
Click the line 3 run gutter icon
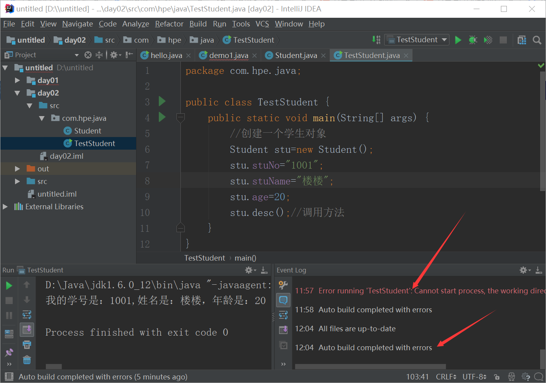pos(162,101)
